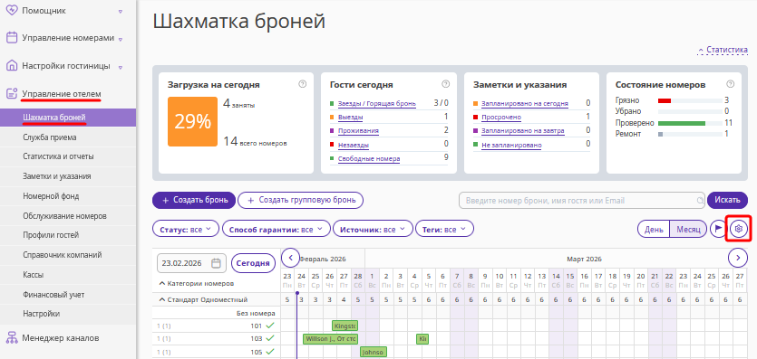Open the Willson J. booking on room 103

pos(330,339)
